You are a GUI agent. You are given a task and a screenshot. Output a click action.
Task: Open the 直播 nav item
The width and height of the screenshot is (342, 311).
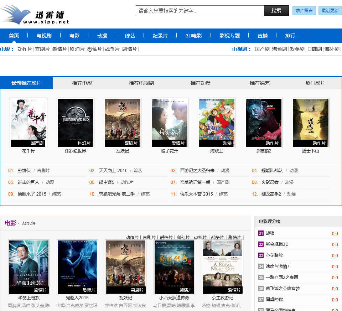coord(263,36)
